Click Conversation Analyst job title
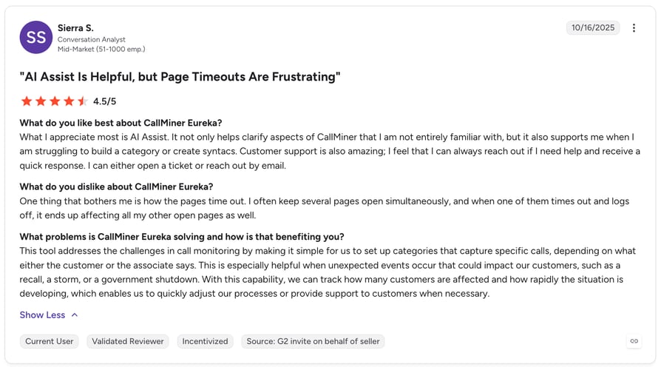 coord(92,39)
